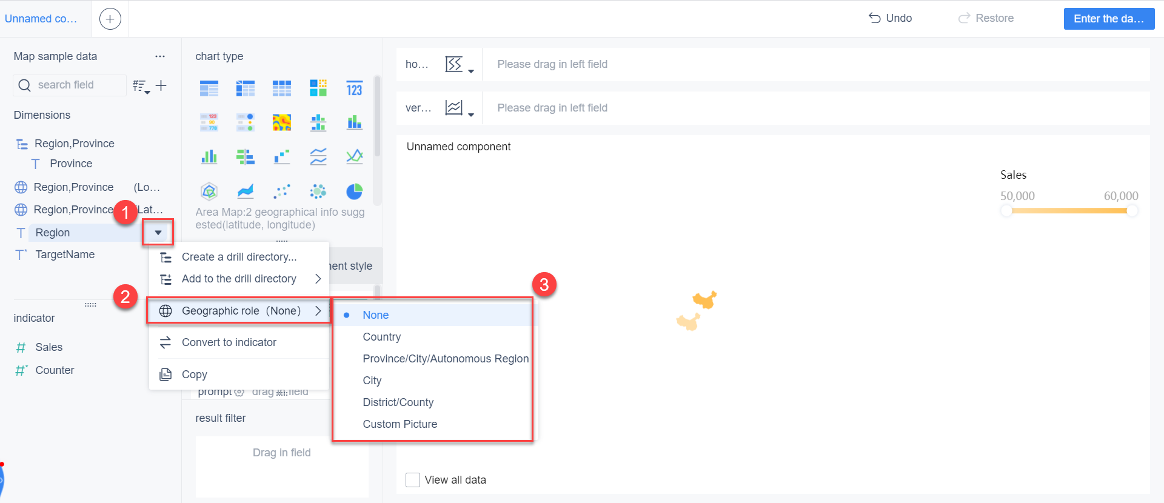
Task: Select the bubble cluster chart type
Action: [x=318, y=192]
